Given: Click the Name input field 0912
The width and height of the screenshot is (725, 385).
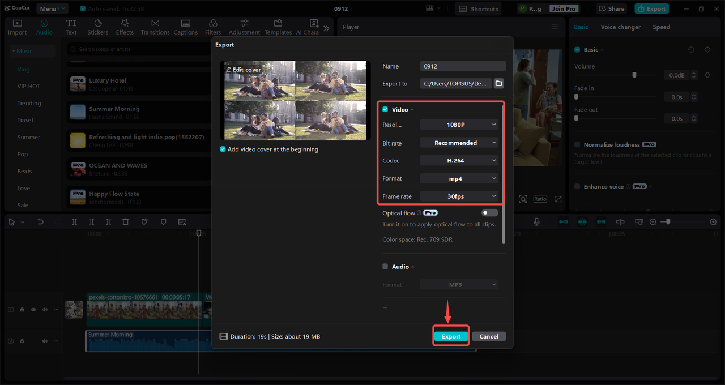Looking at the screenshot, I should (463, 66).
